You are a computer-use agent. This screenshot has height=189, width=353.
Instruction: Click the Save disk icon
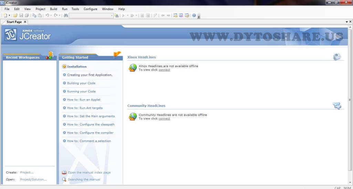21,15
